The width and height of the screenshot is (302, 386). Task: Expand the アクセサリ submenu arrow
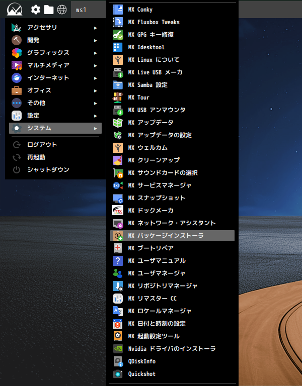[x=96, y=28]
